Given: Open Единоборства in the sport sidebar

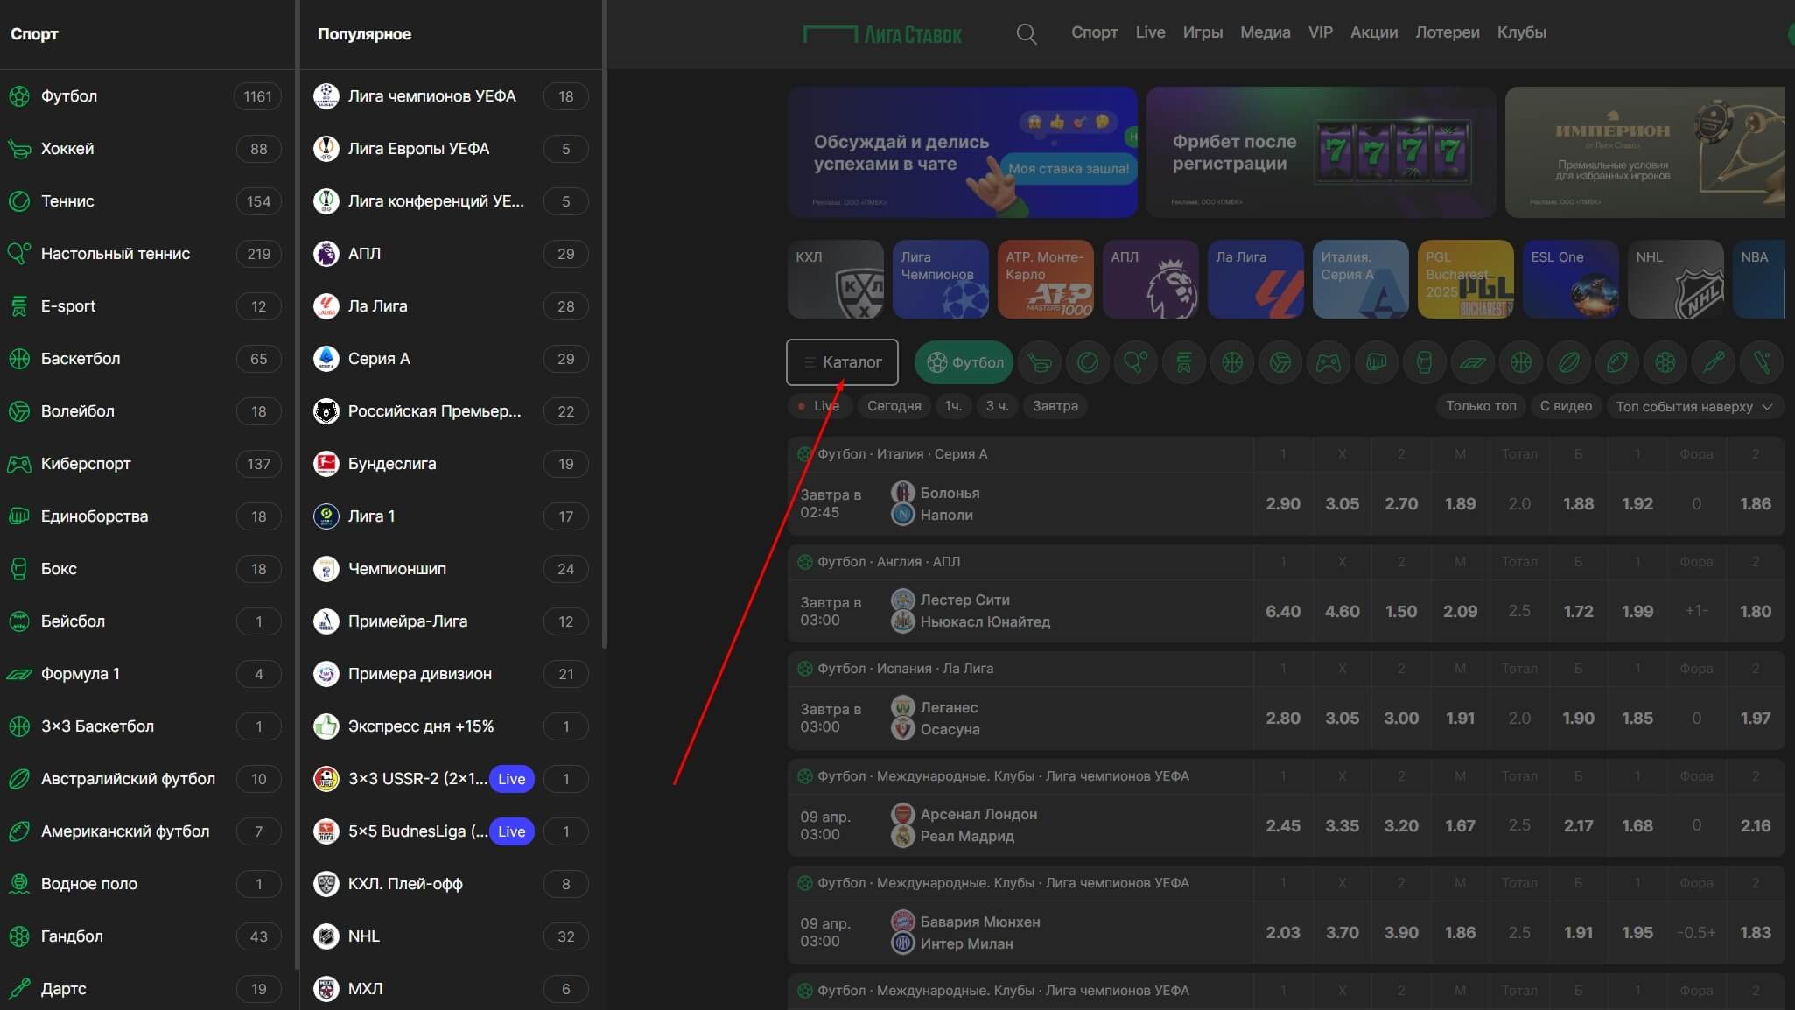Looking at the screenshot, I should [145, 516].
